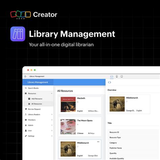Click the purple Library Management app icon

18,34
